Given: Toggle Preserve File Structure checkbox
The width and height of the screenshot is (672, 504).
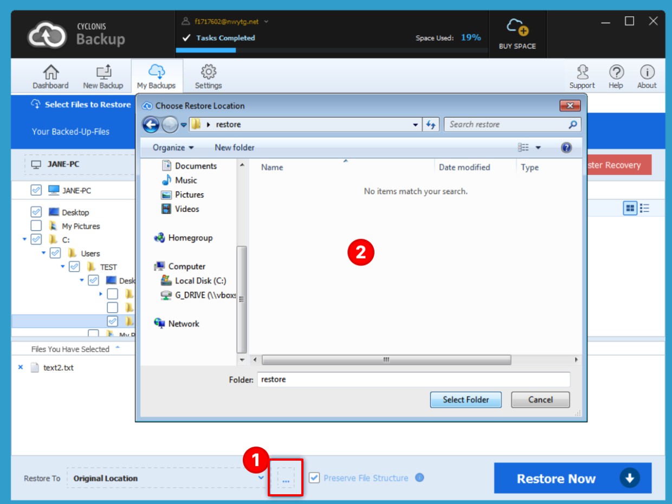Looking at the screenshot, I should pos(314,478).
